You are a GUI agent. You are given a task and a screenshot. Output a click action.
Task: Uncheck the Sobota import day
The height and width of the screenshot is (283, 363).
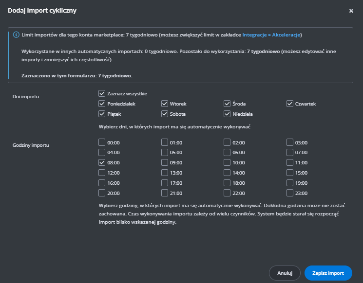165,114
